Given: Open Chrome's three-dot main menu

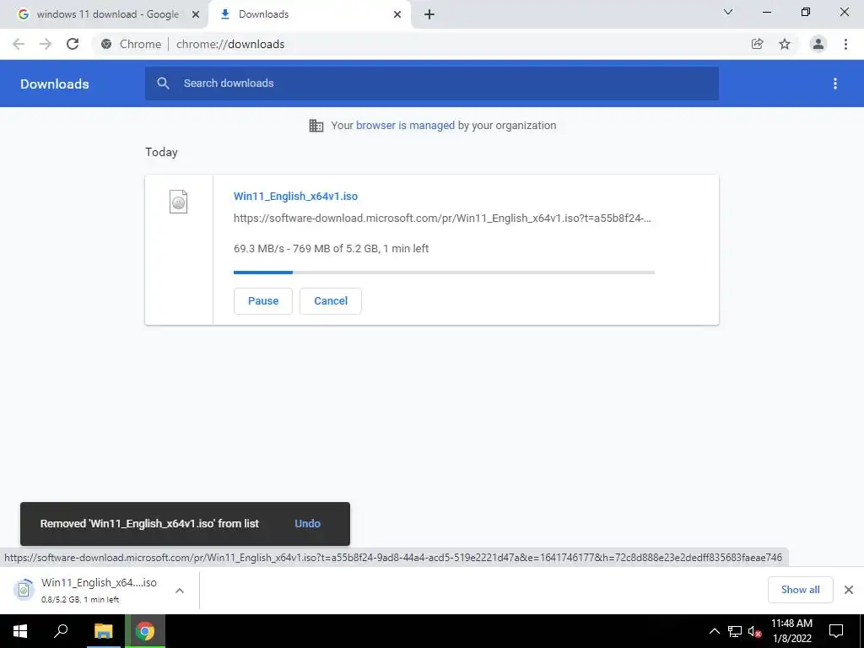Looking at the screenshot, I should click(x=845, y=44).
